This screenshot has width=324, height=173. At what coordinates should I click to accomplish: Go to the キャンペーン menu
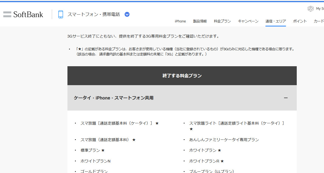(x=248, y=21)
